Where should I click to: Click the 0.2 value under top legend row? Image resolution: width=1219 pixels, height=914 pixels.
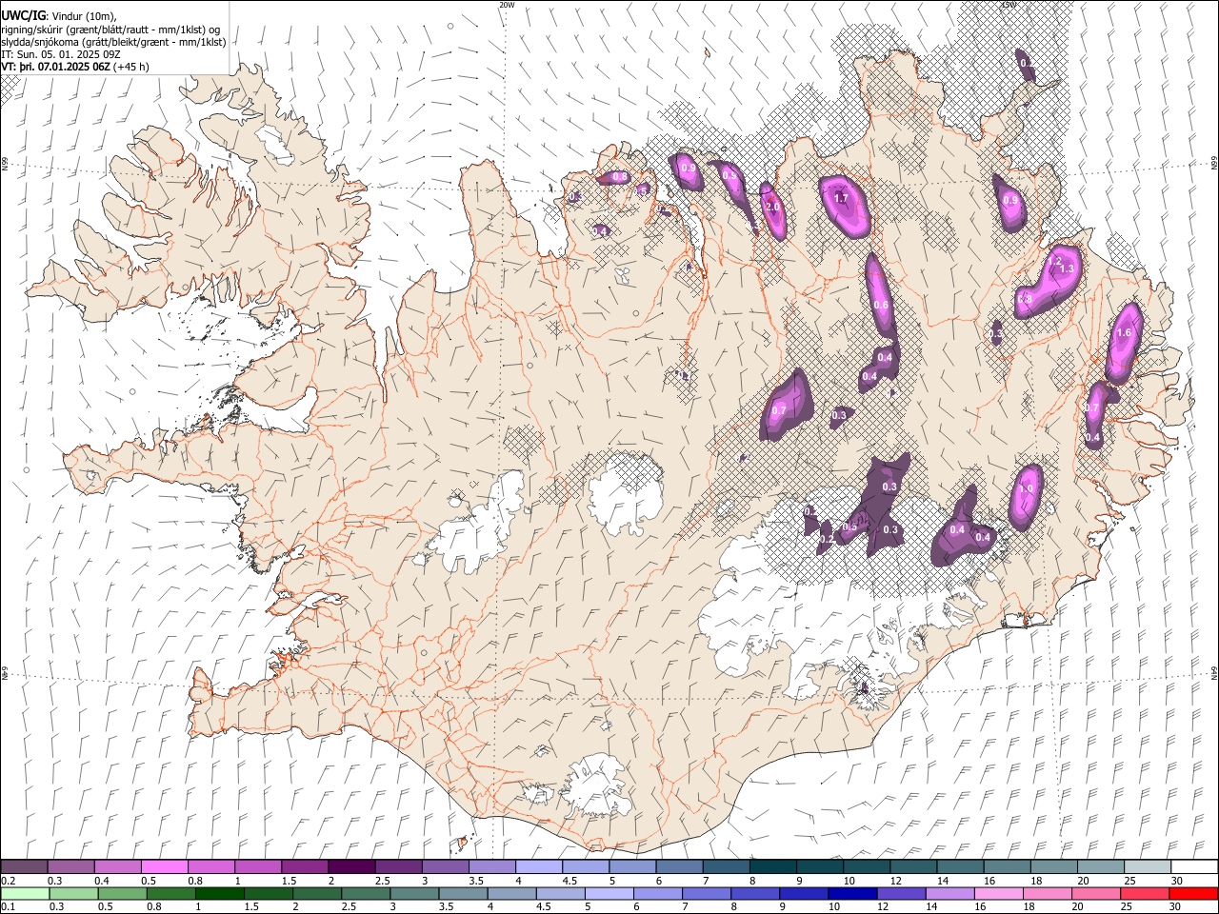coord(9,881)
